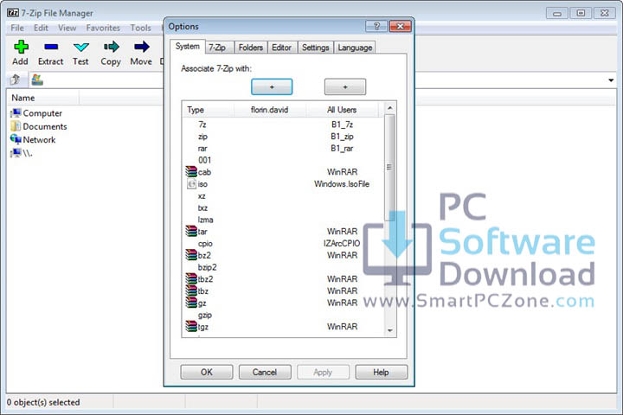
Task: Click the scroll down arrow of association list
Action: 389,330
